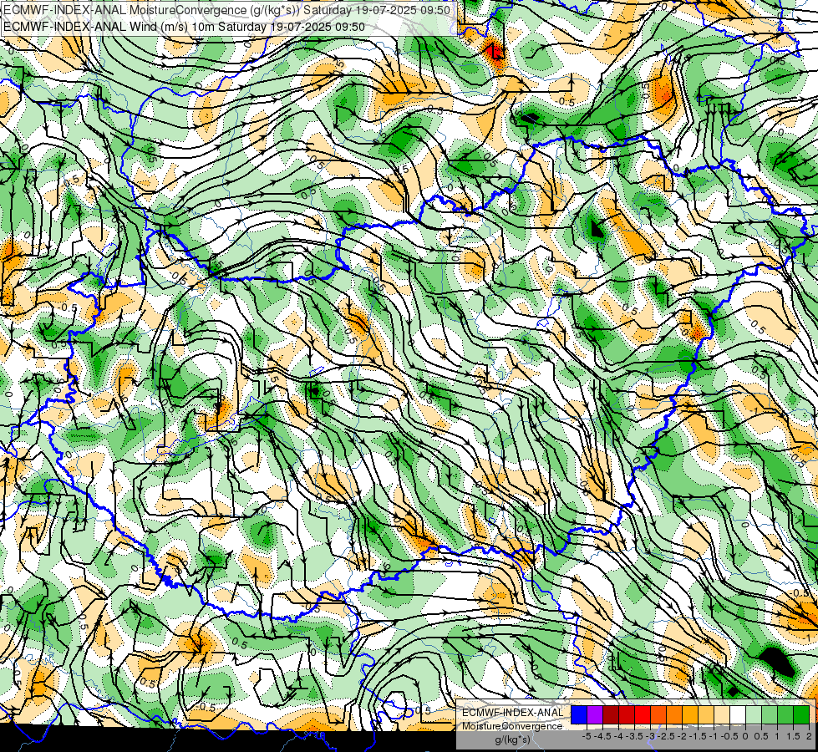
Task: Click the white legend swatch
Action: [x=738, y=714]
